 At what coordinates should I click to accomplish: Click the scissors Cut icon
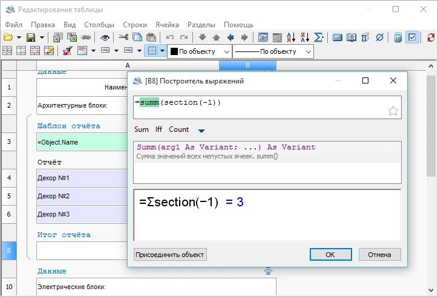123,38
